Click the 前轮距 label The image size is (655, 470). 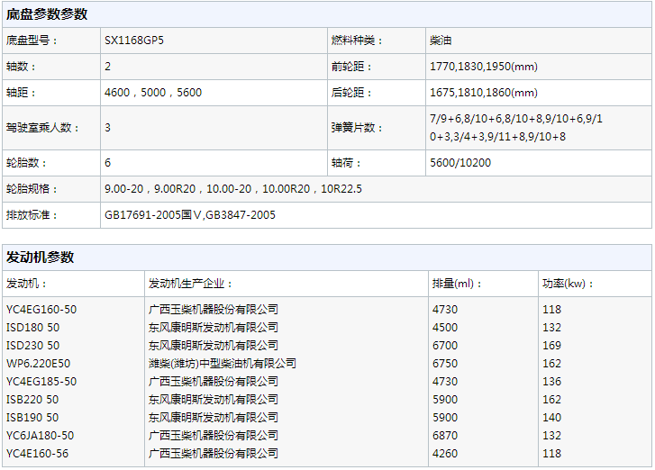[351, 67]
